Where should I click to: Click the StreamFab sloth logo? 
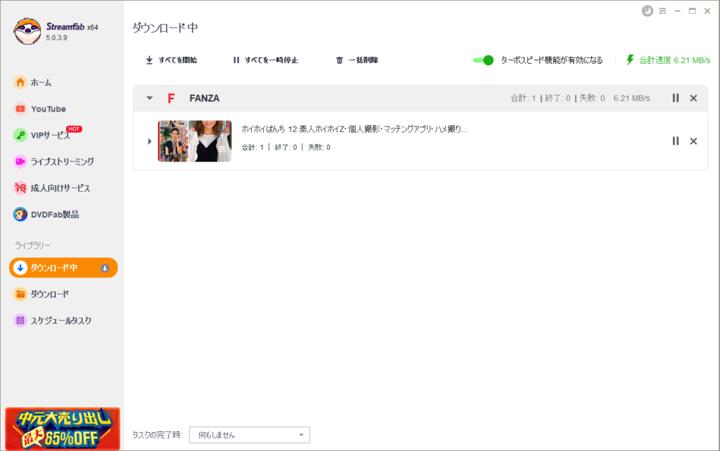point(27,31)
